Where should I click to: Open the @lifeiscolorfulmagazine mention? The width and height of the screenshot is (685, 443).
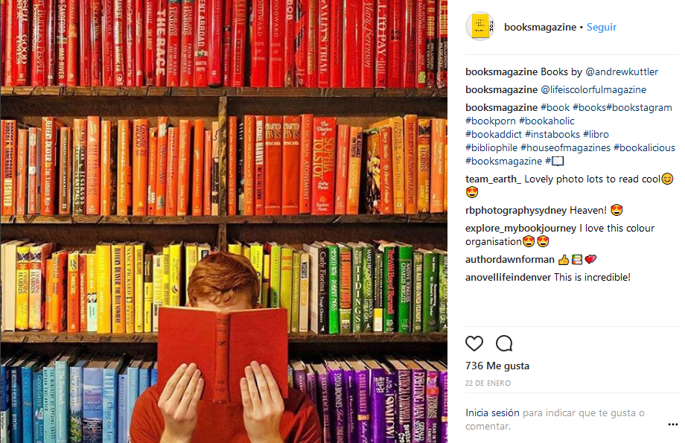click(x=593, y=89)
